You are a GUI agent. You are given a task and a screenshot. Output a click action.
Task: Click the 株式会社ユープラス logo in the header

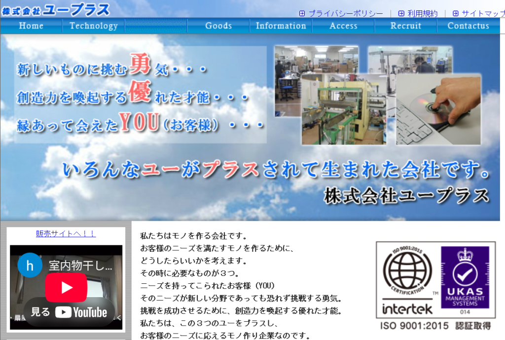(56, 9)
